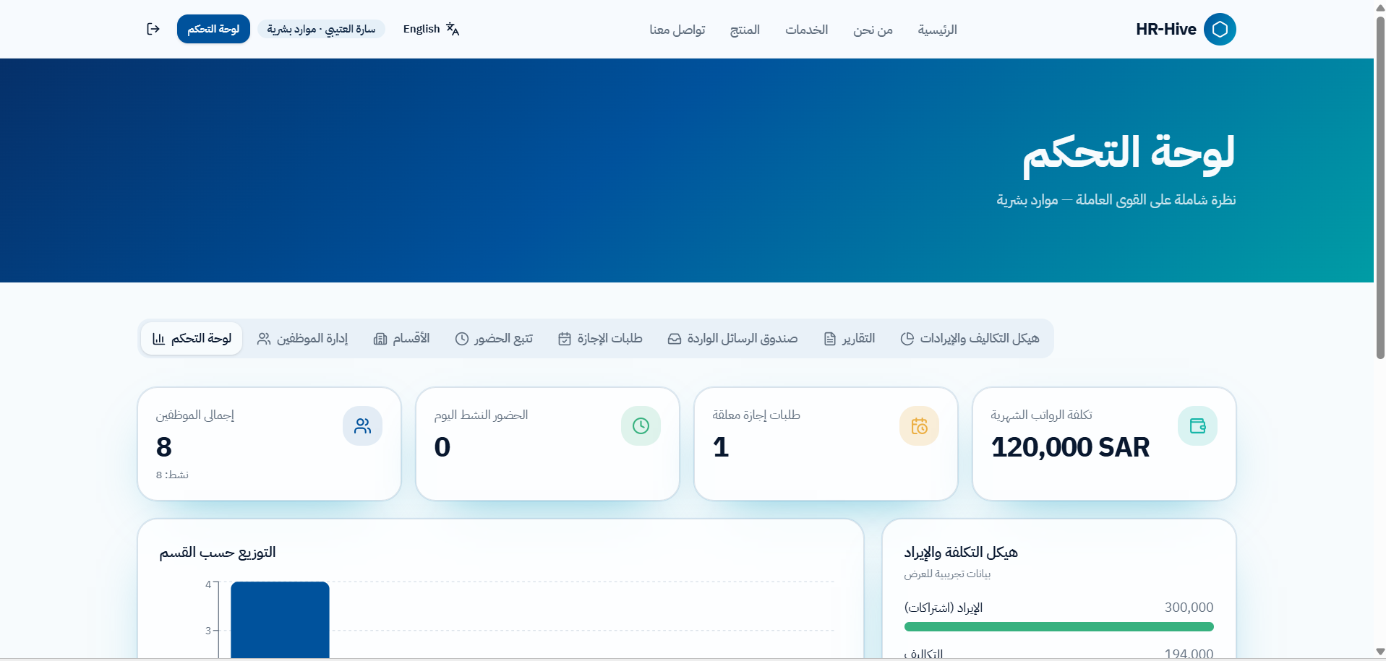Open the إدارة الموظفين tab
Screen dimensions: 1386x661
[x=303, y=339]
